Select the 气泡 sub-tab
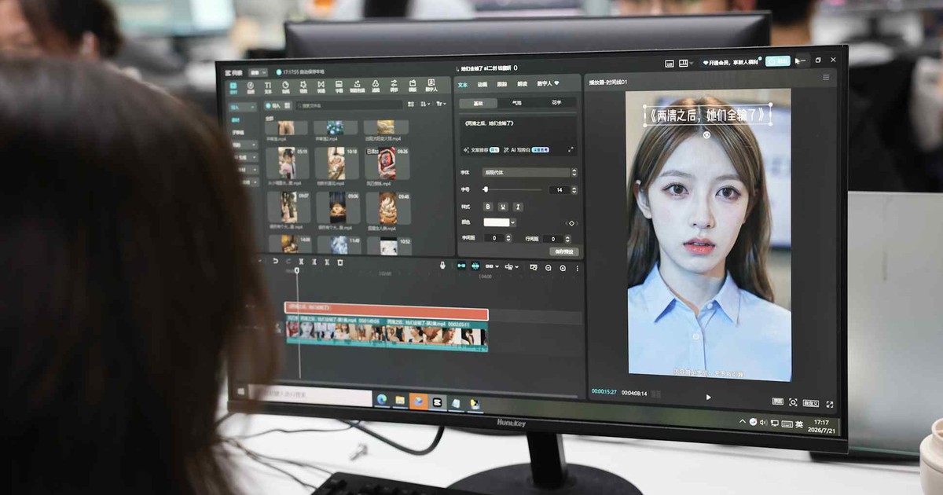943x495 pixels. tap(516, 103)
